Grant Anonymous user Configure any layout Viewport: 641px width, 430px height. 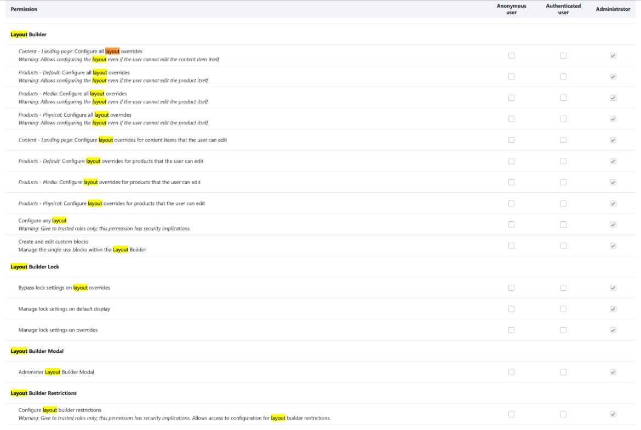click(x=511, y=225)
